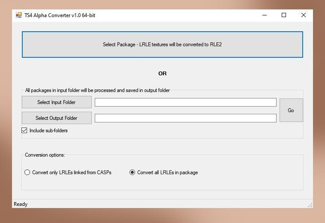Image resolution: width=325 pixels, height=223 pixels.
Task: Maximize the TS4 Alpha Converter window
Action: (284, 15)
